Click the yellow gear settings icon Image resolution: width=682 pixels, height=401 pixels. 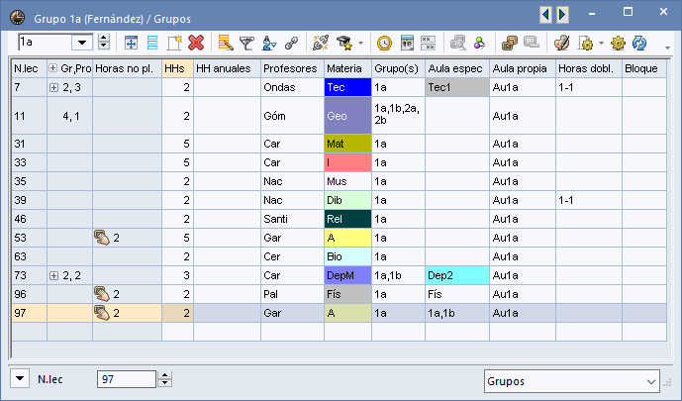click(x=618, y=43)
